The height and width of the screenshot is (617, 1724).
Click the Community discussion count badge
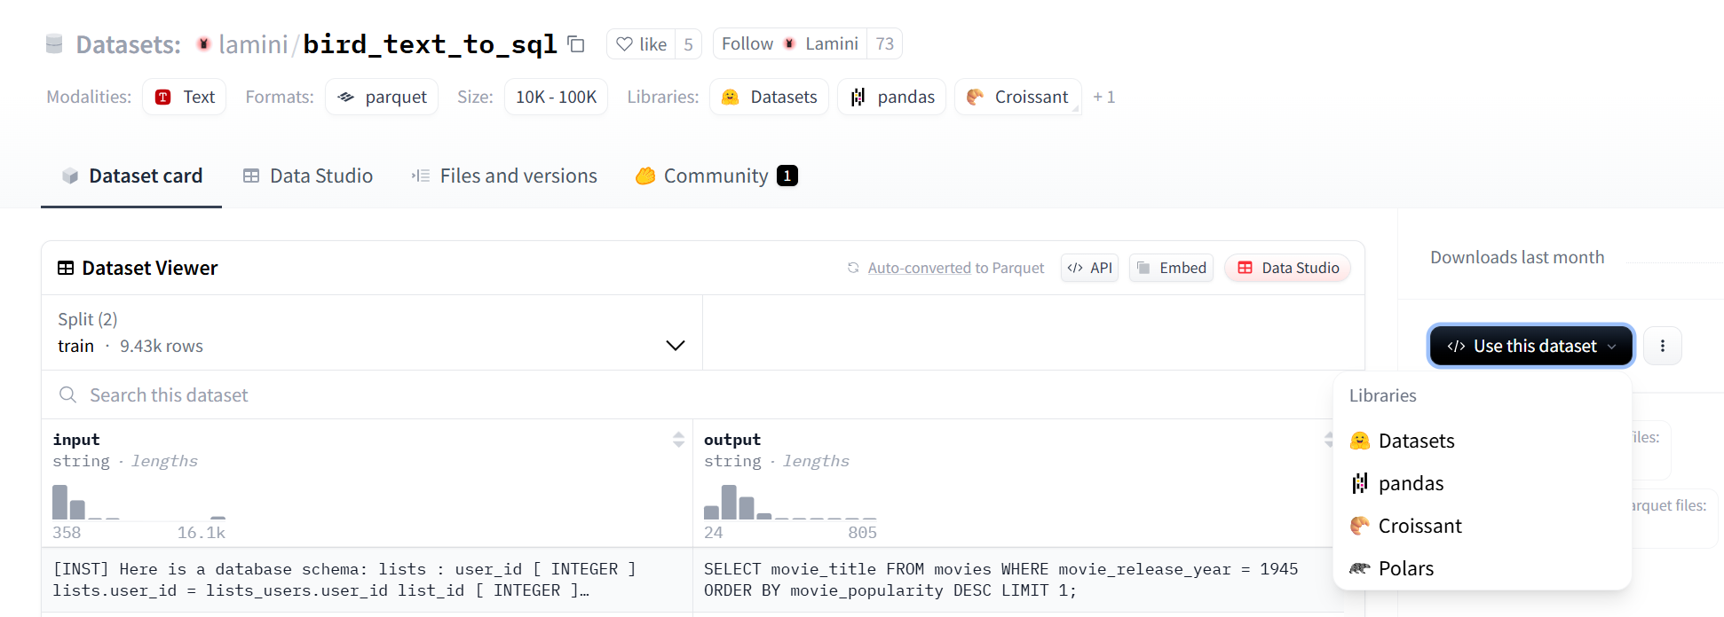point(787,176)
